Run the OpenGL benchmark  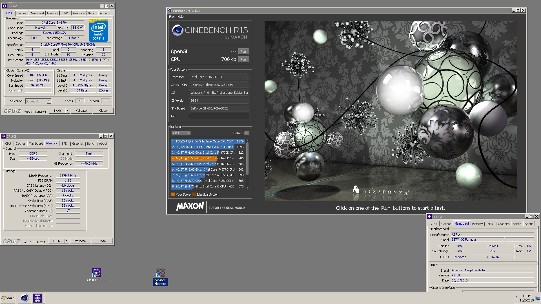(x=243, y=52)
